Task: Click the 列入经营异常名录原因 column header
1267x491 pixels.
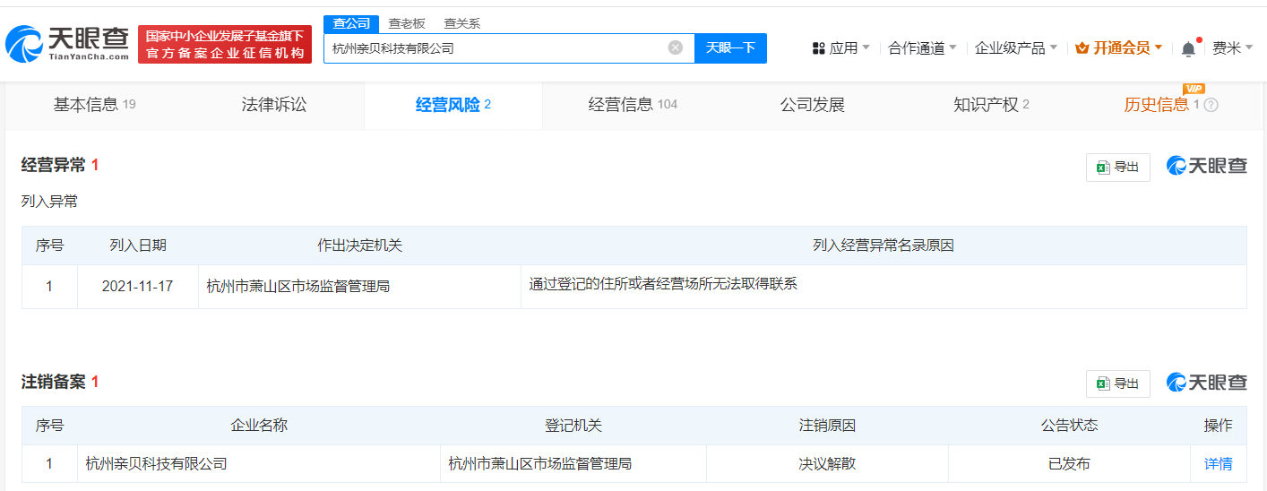Action: pos(883,245)
